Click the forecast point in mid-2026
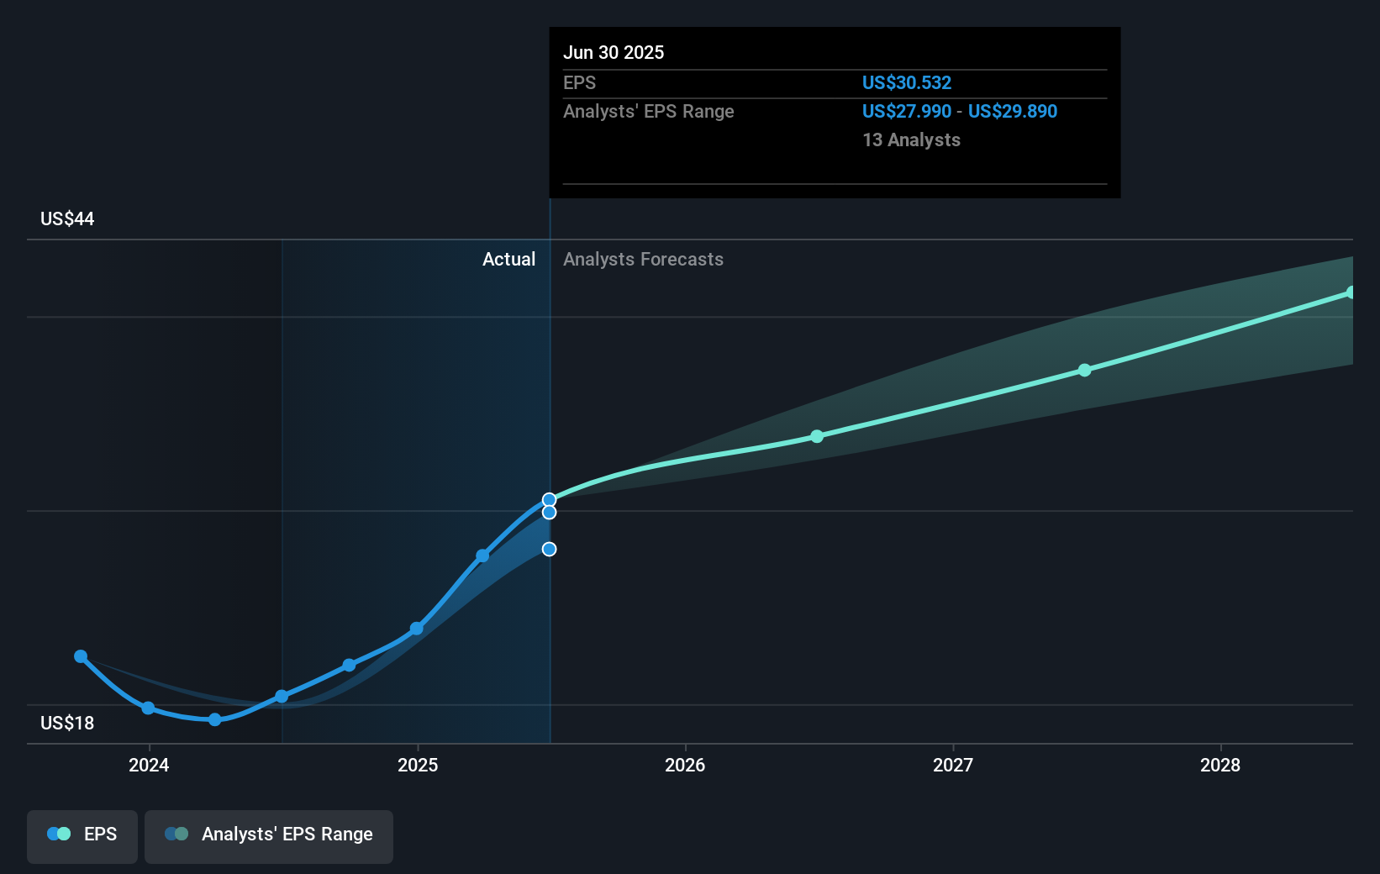 [817, 436]
